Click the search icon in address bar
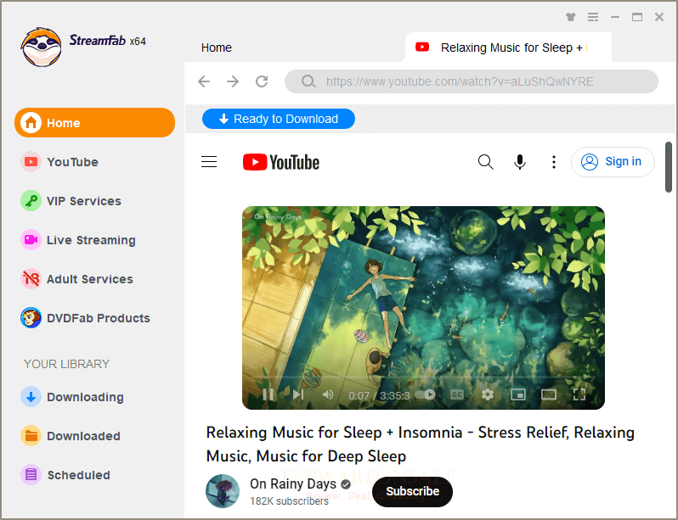The height and width of the screenshot is (520, 678). (x=308, y=81)
